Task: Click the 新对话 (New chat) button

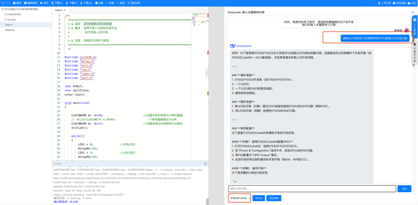Action: coord(259,198)
